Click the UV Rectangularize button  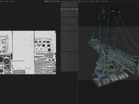pos(69,41)
